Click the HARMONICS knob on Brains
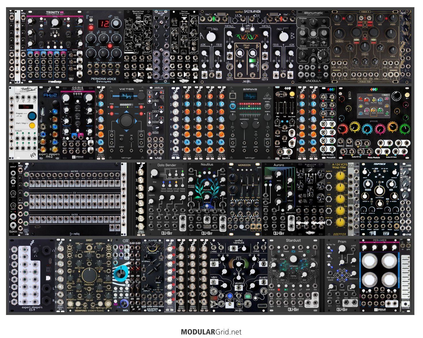Screen dimensions: 423x338 (244, 125)
